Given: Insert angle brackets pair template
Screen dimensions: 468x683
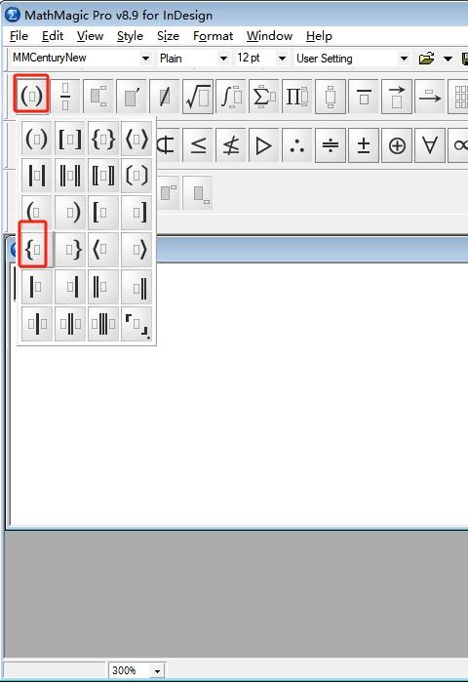Looking at the screenshot, I should 136,139.
